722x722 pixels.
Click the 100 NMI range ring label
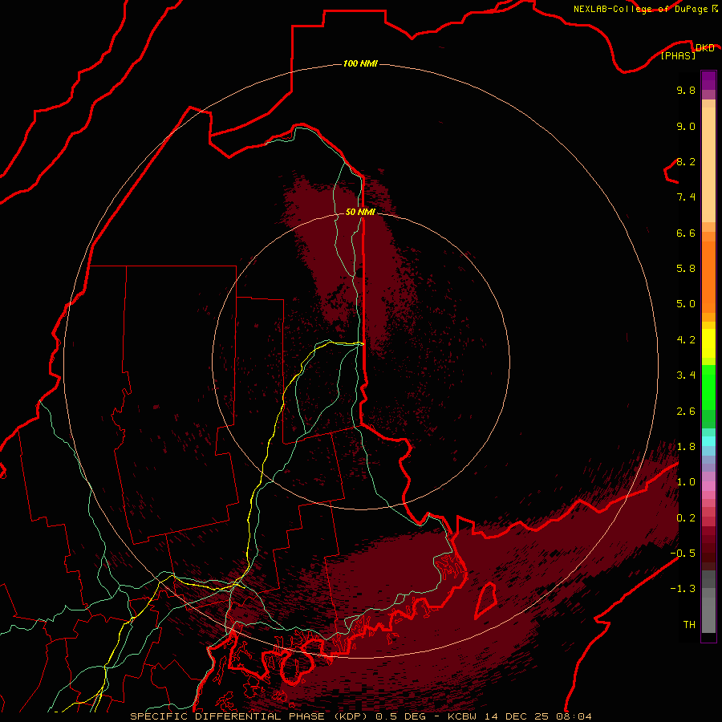click(360, 63)
